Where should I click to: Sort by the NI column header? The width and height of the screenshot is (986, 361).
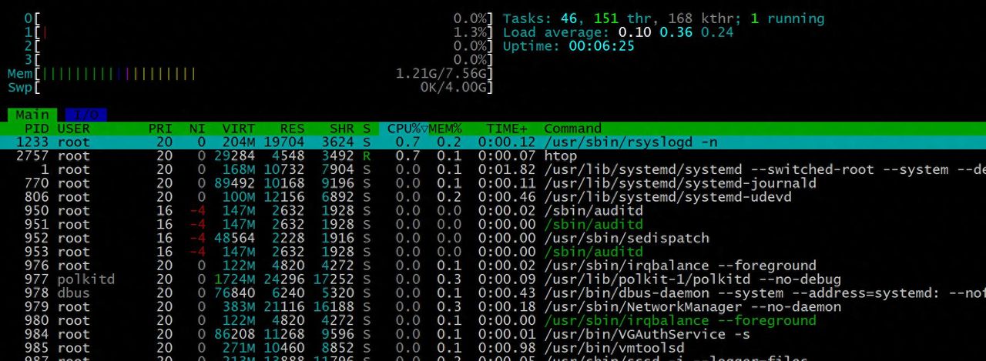[197, 129]
